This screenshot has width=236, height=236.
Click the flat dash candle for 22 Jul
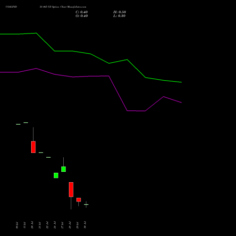point(48,157)
